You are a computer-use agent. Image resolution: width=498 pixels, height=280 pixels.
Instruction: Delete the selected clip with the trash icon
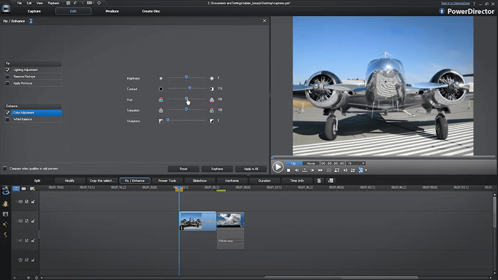point(319,180)
